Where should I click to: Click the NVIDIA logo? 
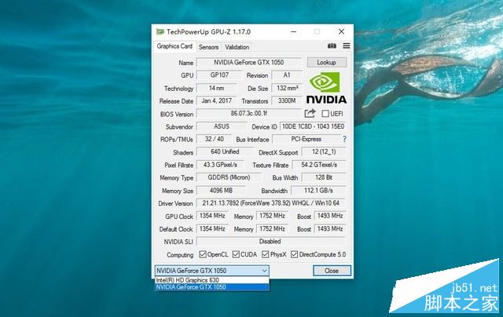pyautogui.click(x=326, y=87)
